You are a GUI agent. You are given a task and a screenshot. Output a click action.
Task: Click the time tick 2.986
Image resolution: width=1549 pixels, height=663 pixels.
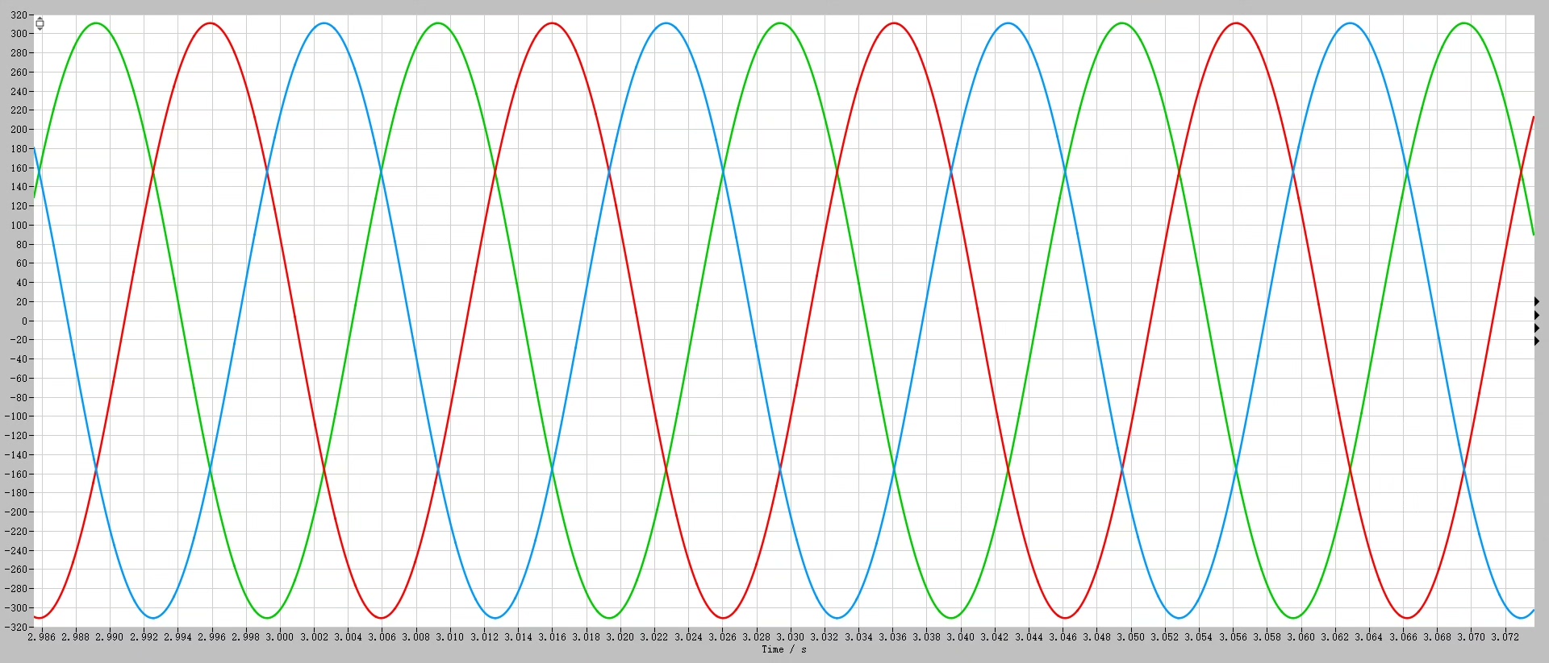tap(42, 636)
